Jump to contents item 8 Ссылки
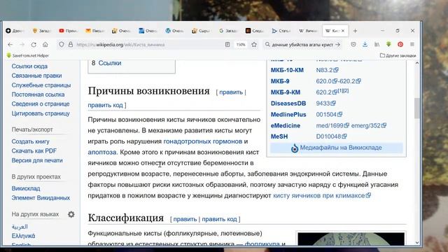This screenshot has width=448, height=252. click(110, 63)
